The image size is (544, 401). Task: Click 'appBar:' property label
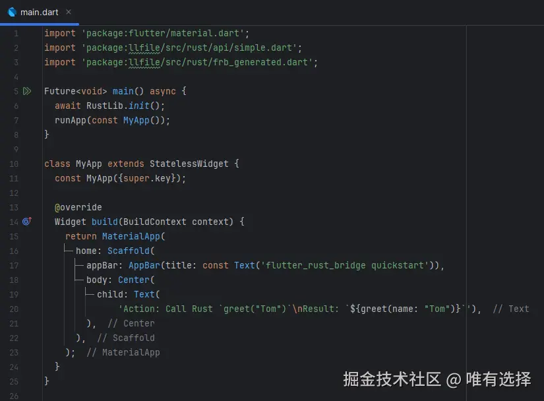(x=105, y=265)
